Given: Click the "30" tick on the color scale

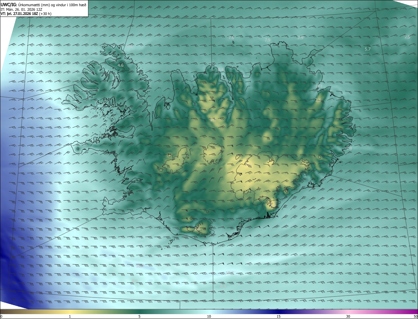Looking at the screenshot, I should (x=348, y=316).
